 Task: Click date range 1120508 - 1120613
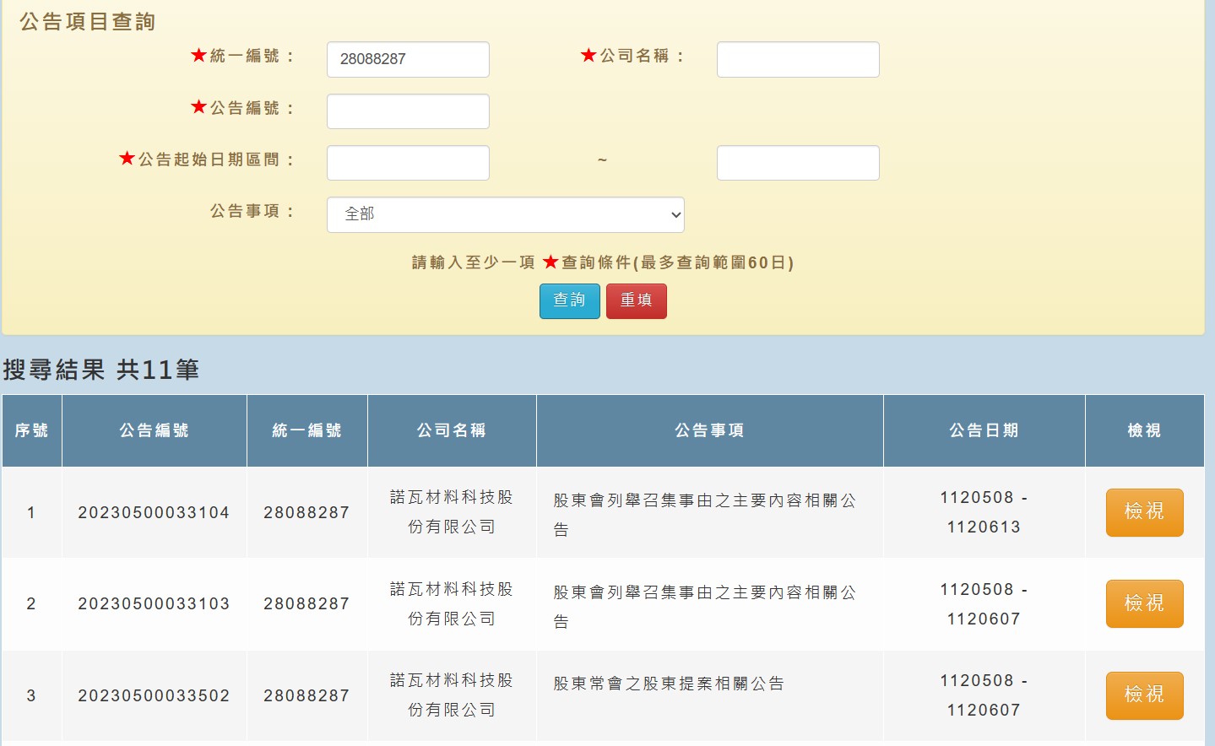(984, 512)
